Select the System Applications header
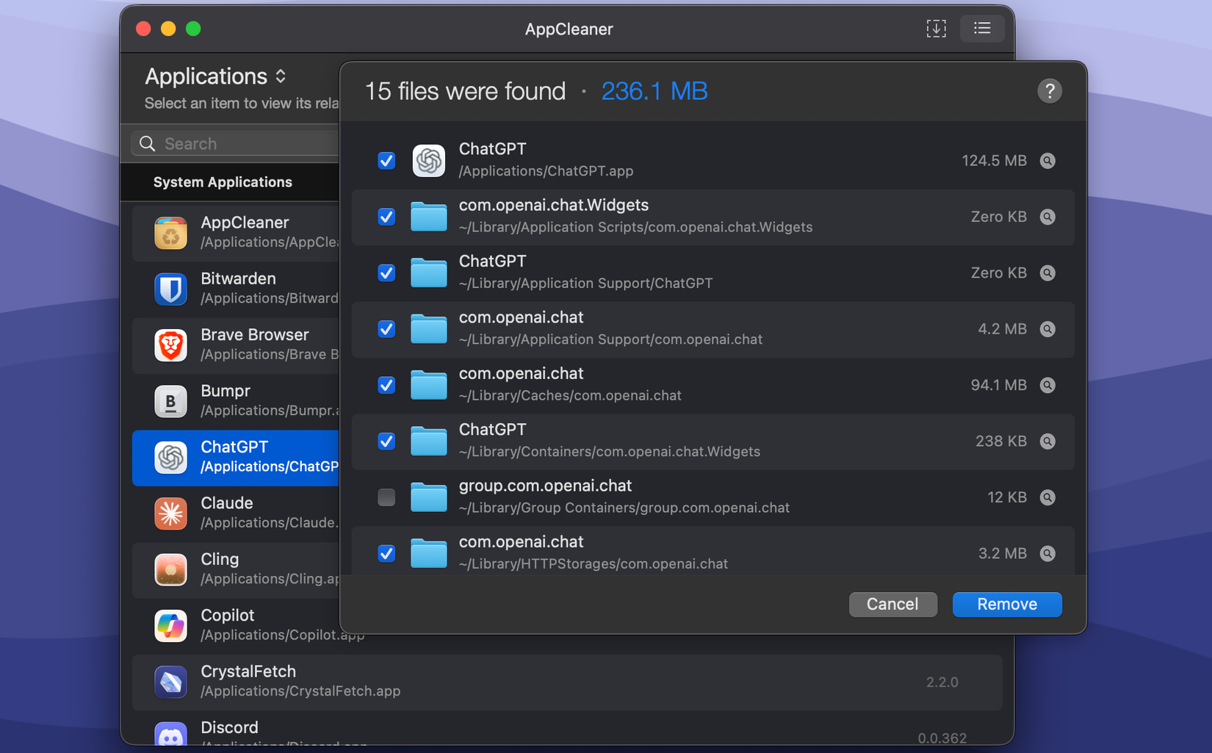Image resolution: width=1212 pixels, height=753 pixels. (x=223, y=181)
